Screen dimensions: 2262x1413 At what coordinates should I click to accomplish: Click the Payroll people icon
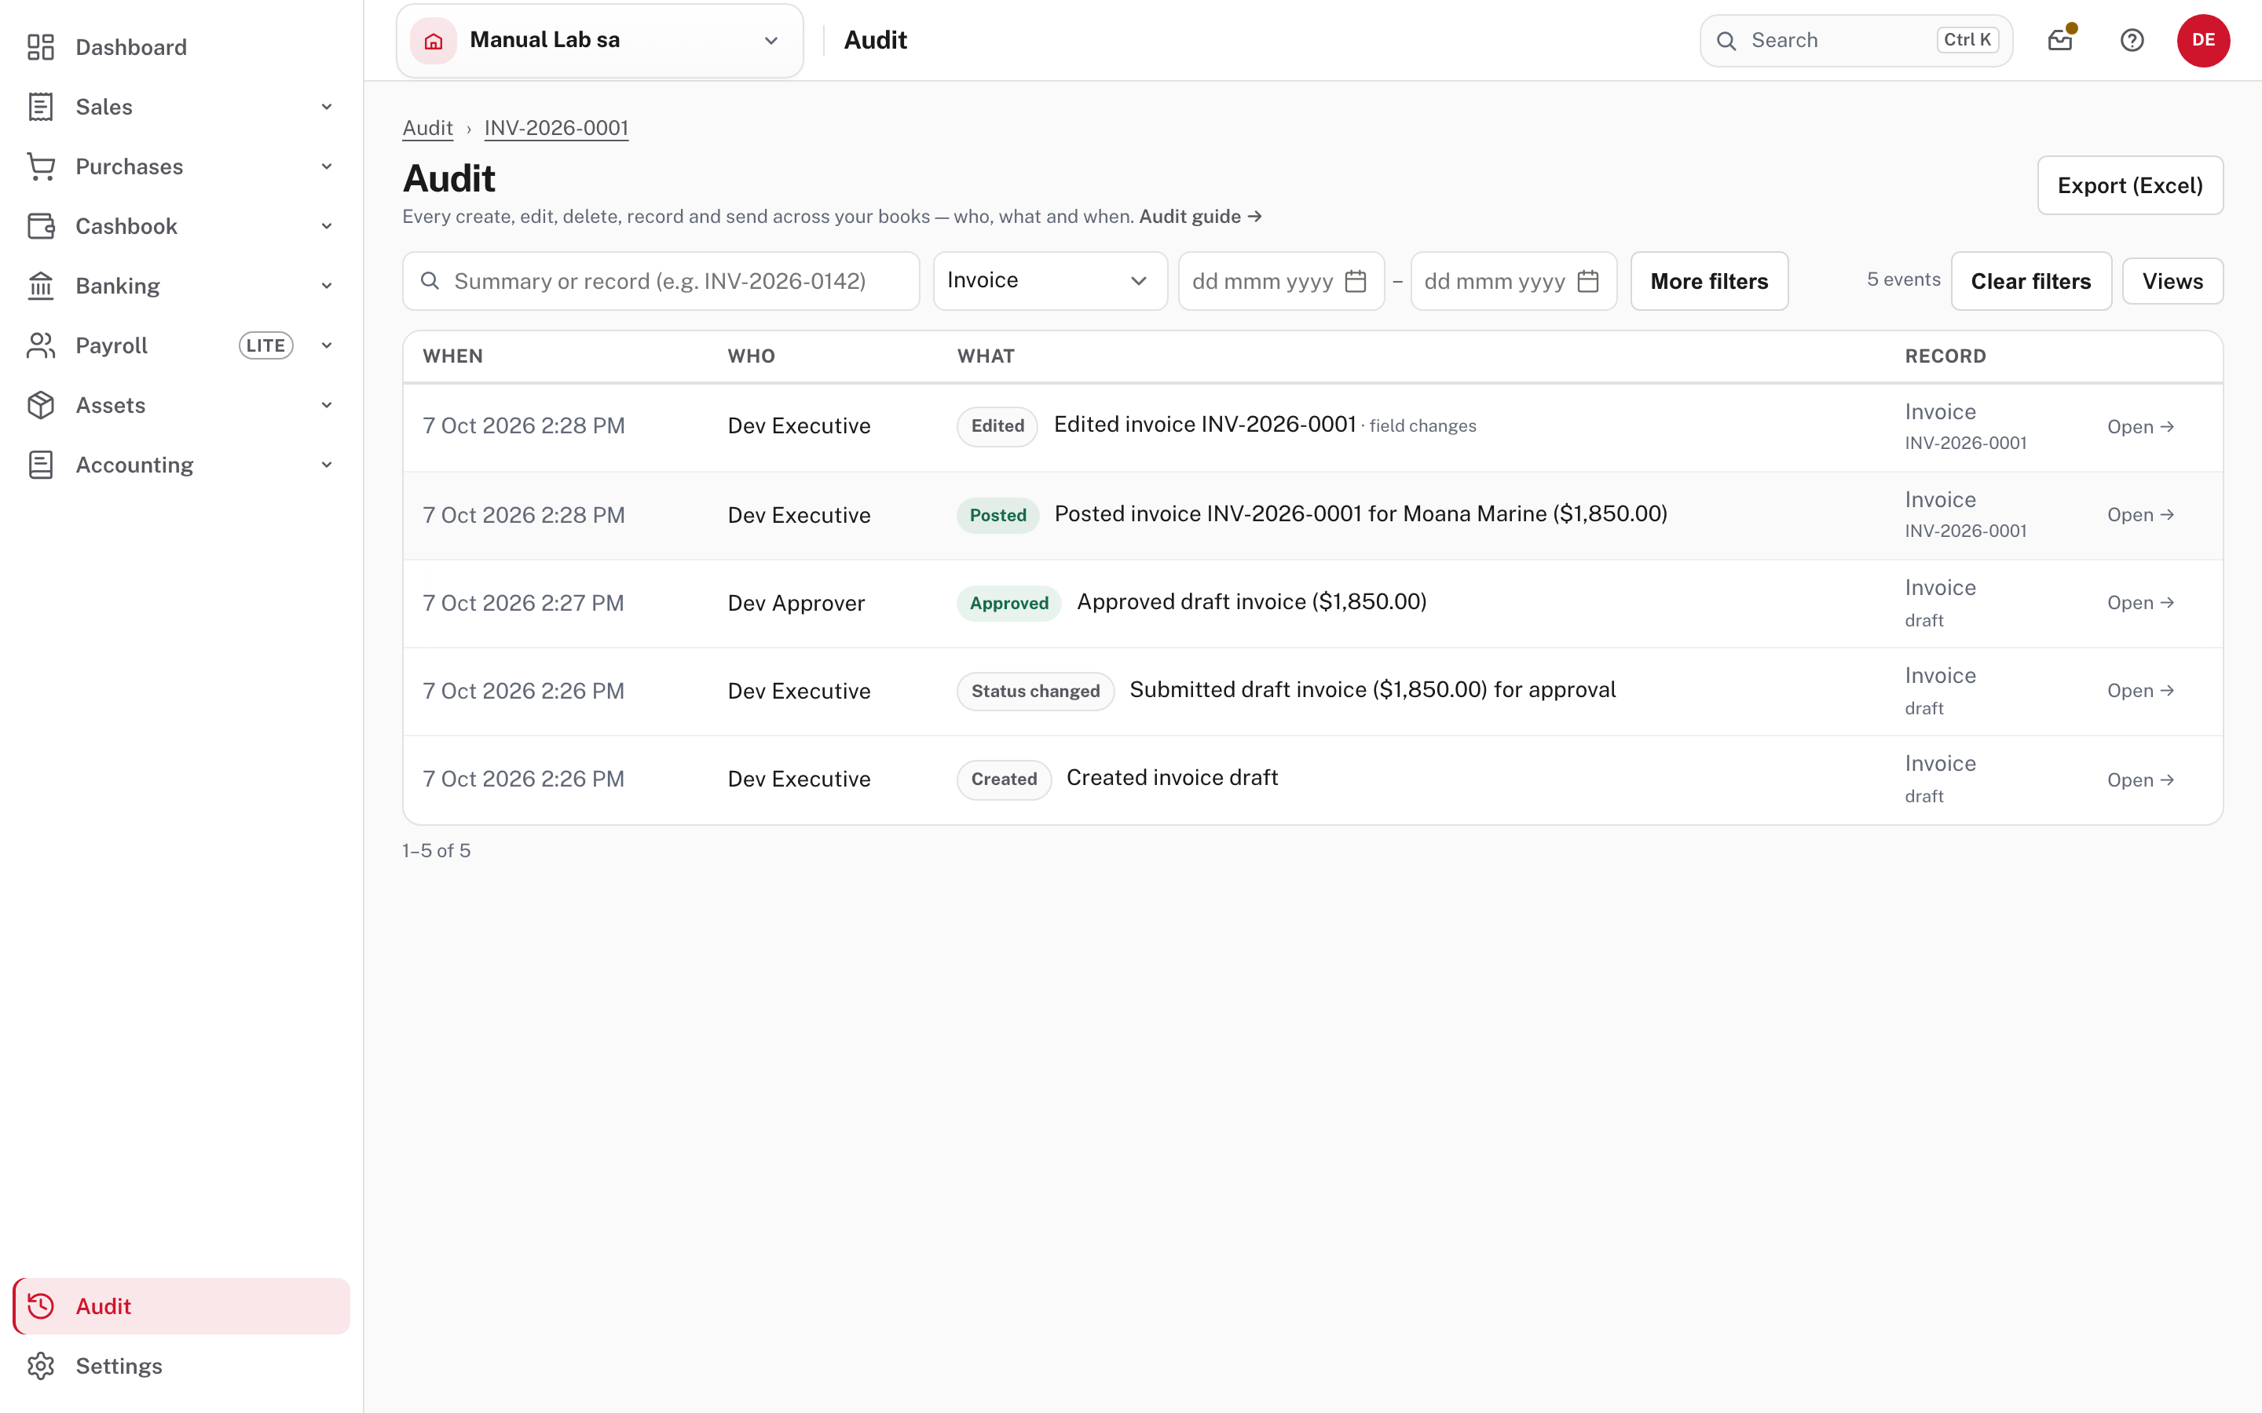pyautogui.click(x=41, y=345)
